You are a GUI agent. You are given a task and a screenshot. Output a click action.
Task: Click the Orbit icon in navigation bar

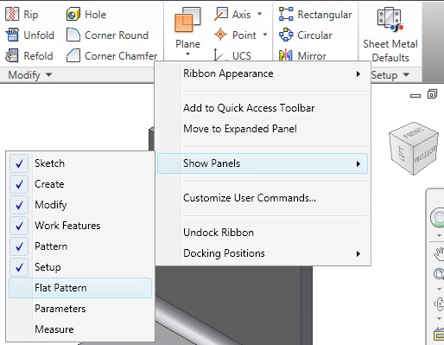tap(439, 304)
